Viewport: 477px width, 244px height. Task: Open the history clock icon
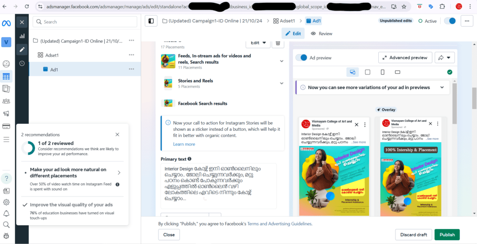tap(22, 63)
